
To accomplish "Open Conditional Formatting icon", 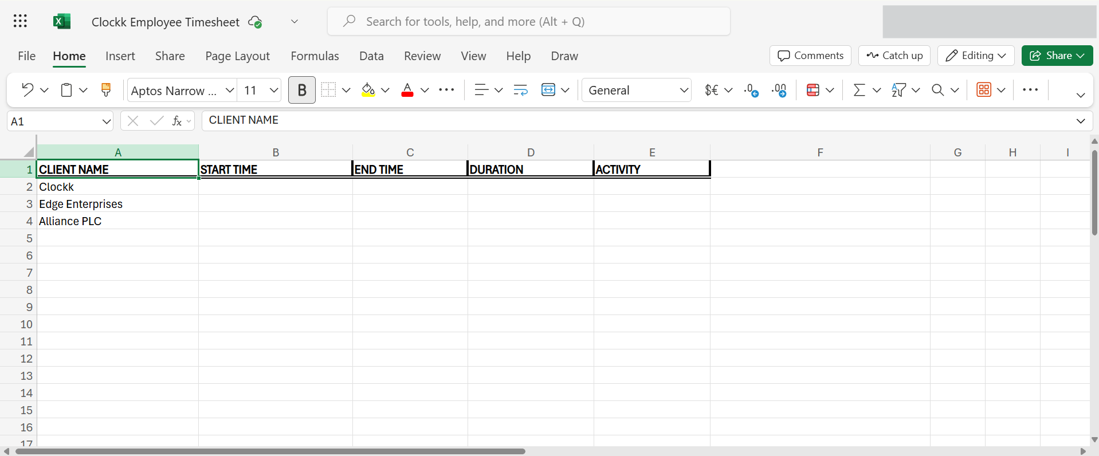I will (813, 90).
